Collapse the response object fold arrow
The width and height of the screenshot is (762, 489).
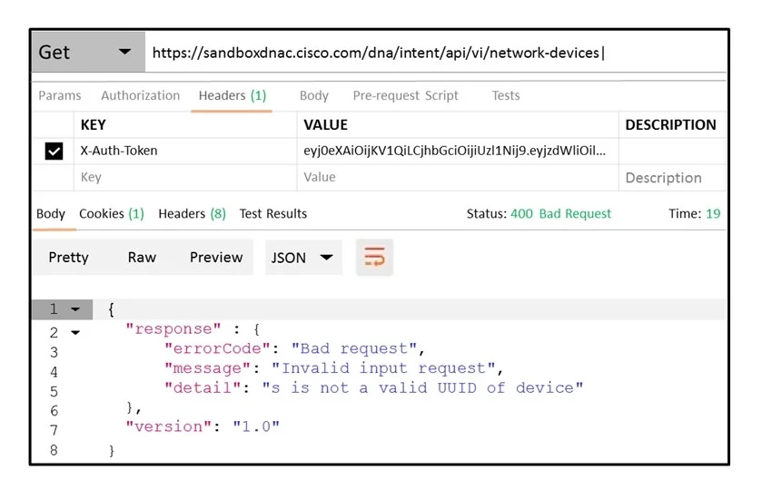click(75, 333)
